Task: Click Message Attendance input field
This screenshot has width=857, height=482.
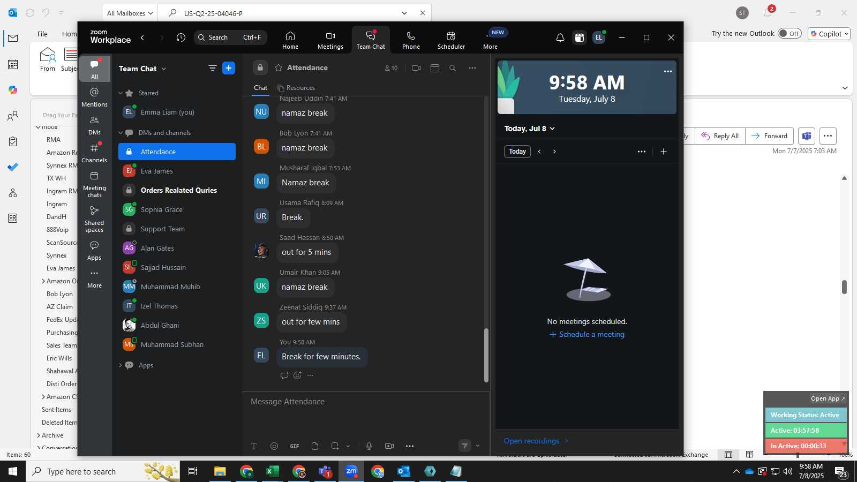Action: pyautogui.click(x=366, y=402)
